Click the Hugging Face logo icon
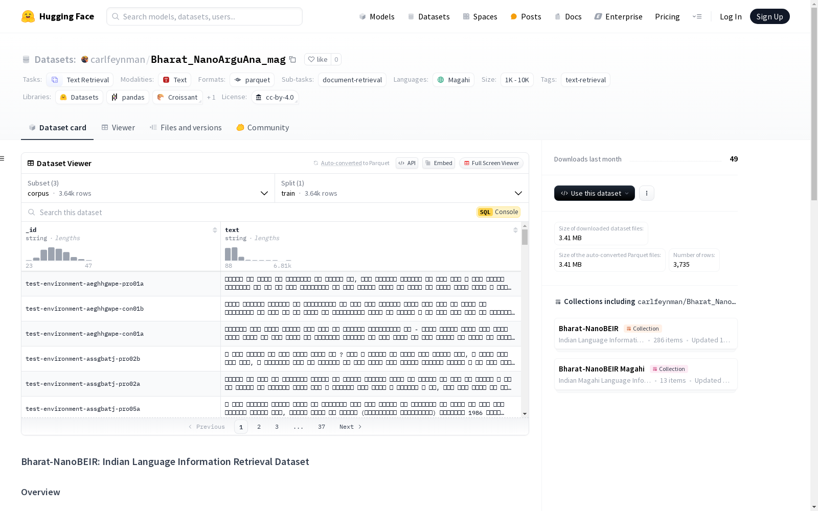This screenshot has height=511, width=818. [28, 16]
